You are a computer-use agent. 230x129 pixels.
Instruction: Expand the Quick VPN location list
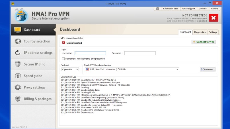tap(177, 69)
